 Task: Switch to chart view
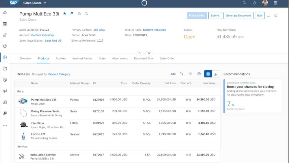[216, 74]
